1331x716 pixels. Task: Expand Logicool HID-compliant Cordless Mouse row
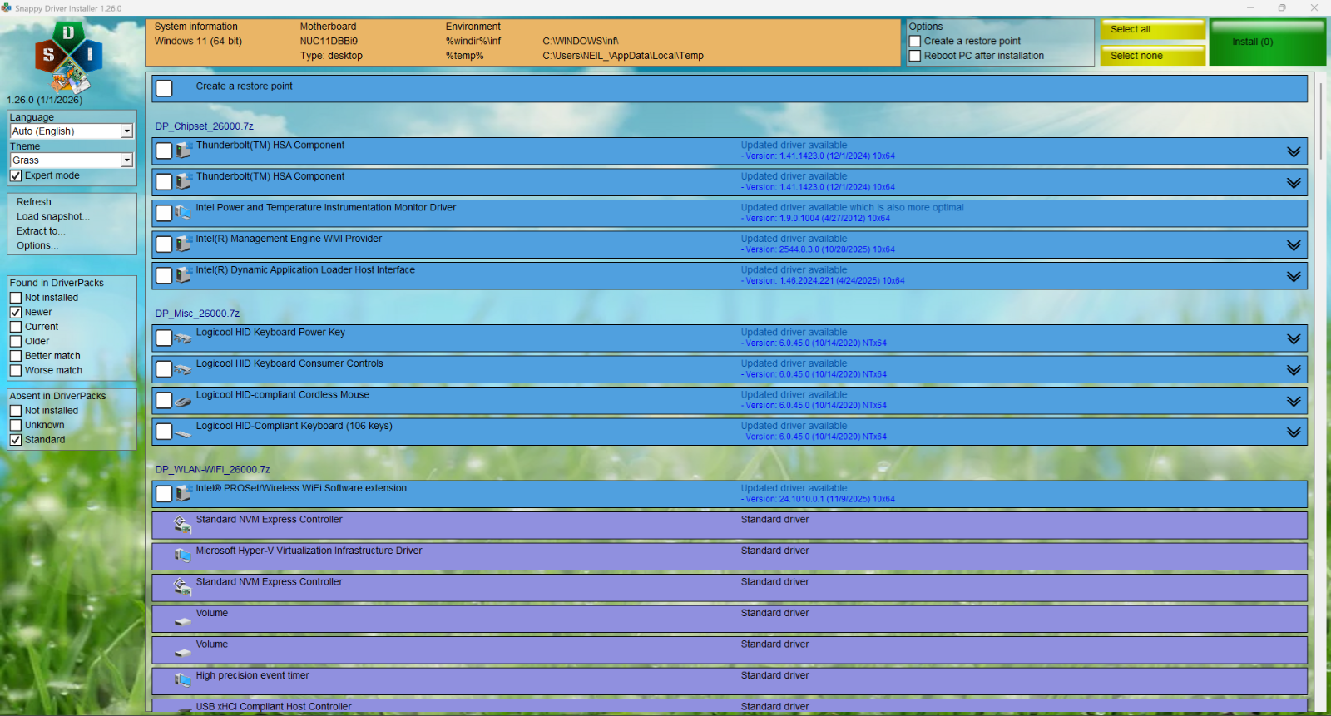(1294, 402)
